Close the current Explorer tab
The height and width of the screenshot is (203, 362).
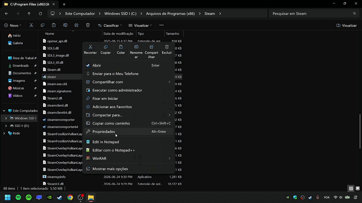tap(53, 4)
